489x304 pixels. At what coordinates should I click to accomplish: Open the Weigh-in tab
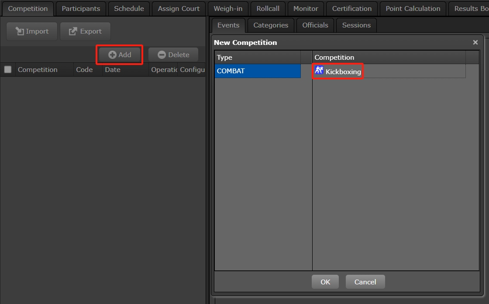tap(228, 9)
